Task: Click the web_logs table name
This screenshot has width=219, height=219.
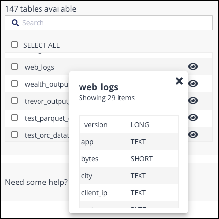Action: click(40, 67)
